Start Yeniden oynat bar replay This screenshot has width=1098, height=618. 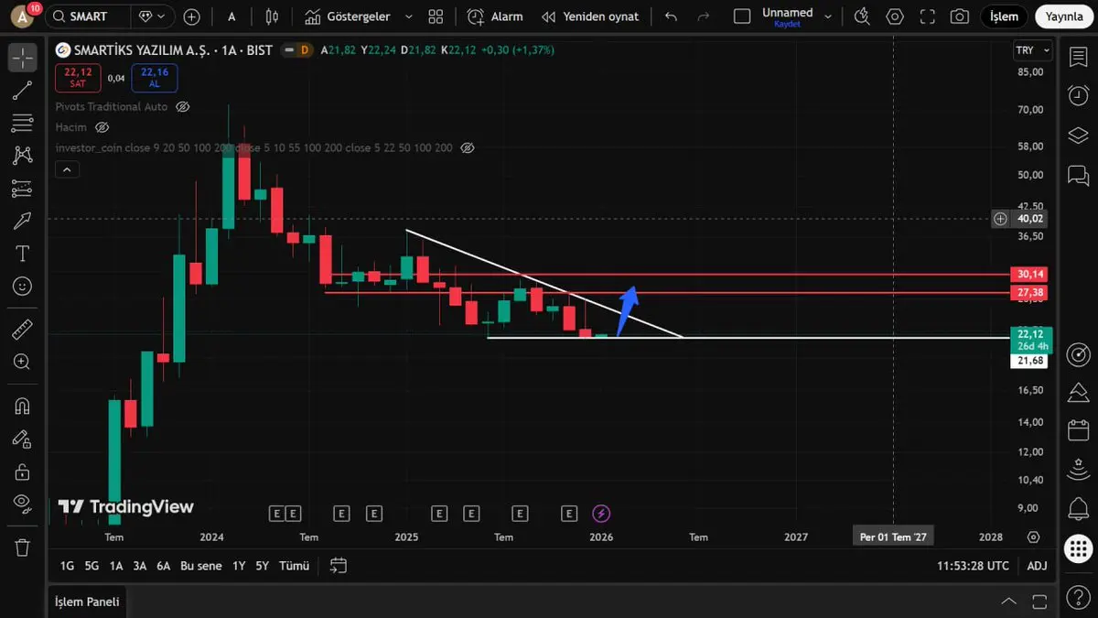[590, 16]
